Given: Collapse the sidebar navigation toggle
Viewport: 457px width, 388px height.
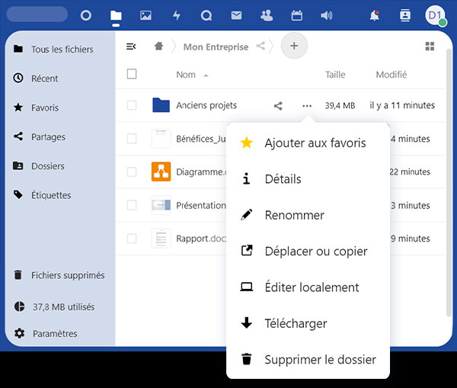Looking at the screenshot, I should click(x=131, y=46).
